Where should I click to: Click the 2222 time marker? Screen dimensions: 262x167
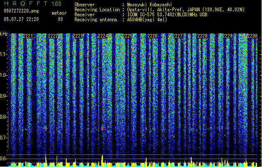[53, 36]
